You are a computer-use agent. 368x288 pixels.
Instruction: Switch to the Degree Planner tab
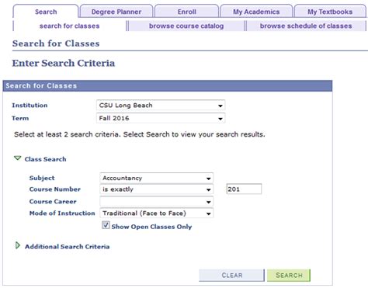[x=116, y=12]
